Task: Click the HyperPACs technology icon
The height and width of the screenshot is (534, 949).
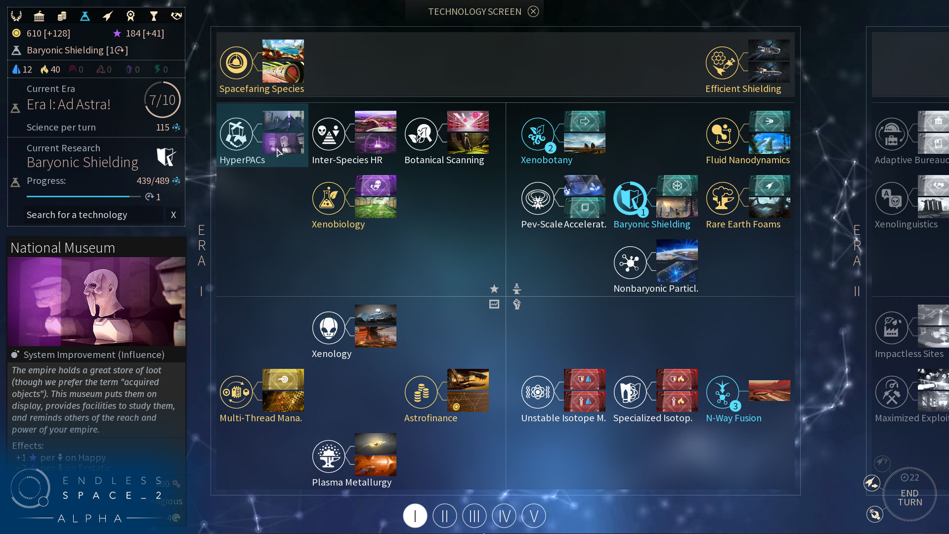Action: 237,134
